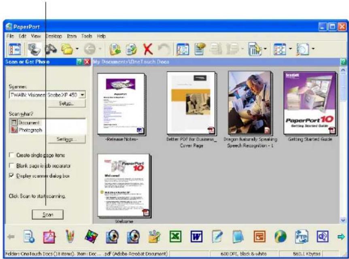Click the desktop scrollbar down arrow
349x259 pixels.
[x=343, y=220]
